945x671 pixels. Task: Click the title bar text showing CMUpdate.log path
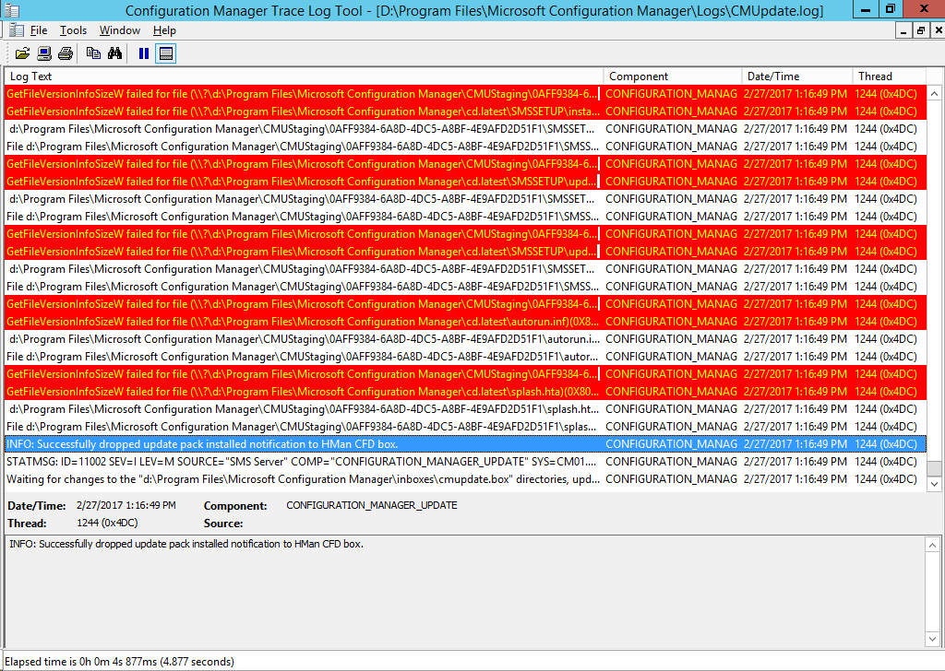473,11
